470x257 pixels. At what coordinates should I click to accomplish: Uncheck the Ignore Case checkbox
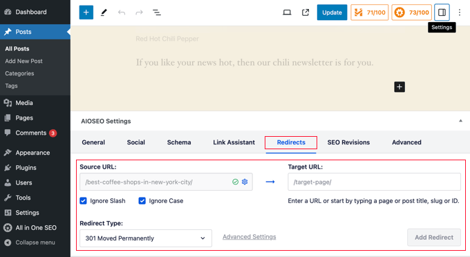coord(142,200)
